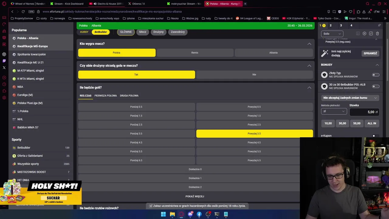Delete betslip with trash icon
The image size is (389, 219).
click(377, 33)
